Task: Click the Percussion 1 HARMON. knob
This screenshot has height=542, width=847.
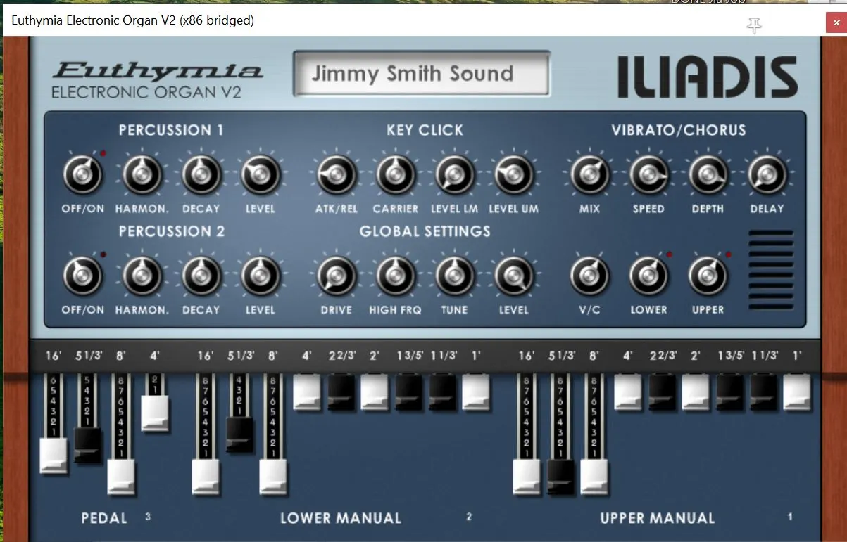Action: (142, 174)
